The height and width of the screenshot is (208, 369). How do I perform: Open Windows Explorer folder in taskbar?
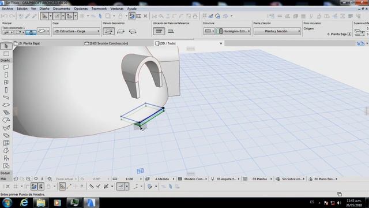pyautogui.click(x=41, y=203)
